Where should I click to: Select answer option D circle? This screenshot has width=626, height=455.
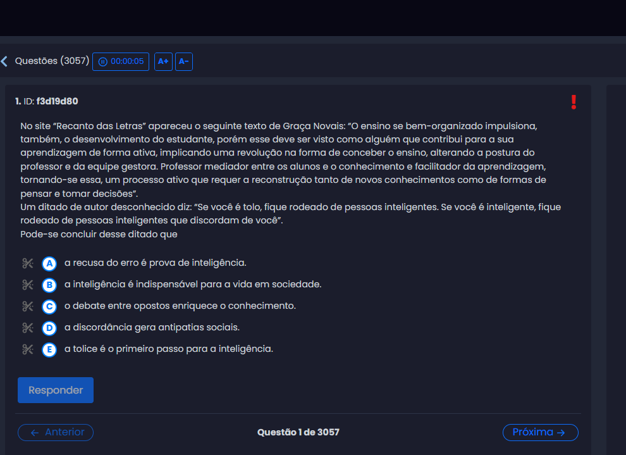pyautogui.click(x=49, y=328)
